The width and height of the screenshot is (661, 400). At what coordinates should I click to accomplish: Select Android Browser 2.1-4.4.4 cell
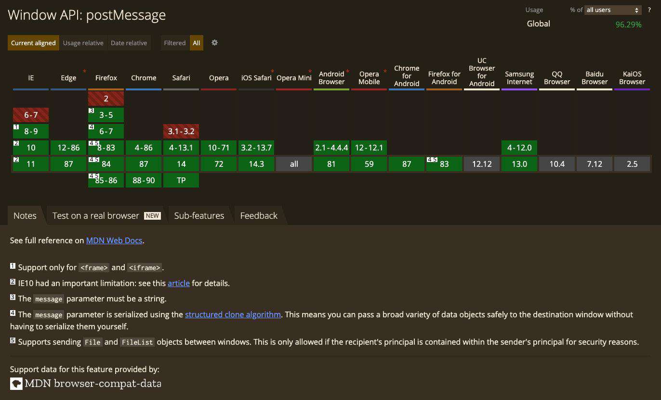(x=331, y=148)
